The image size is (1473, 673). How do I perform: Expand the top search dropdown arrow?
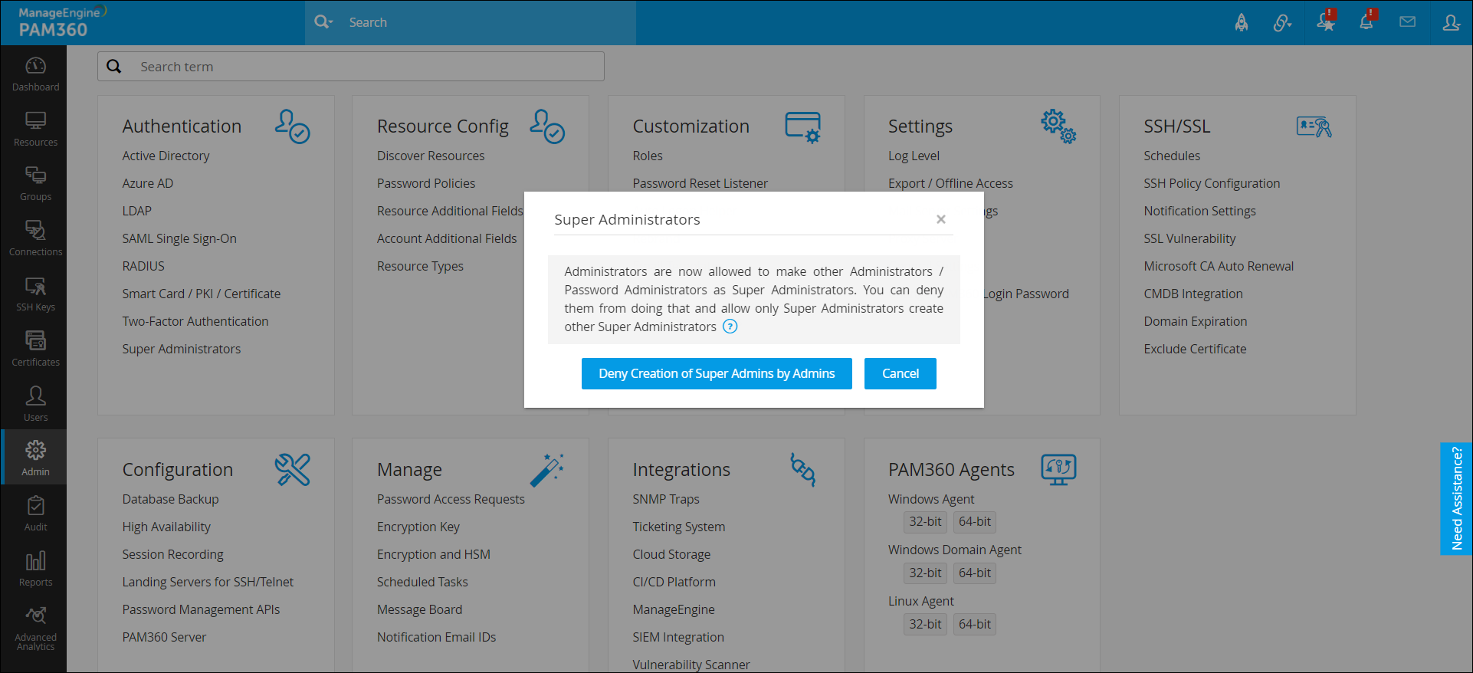pyautogui.click(x=331, y=22)
